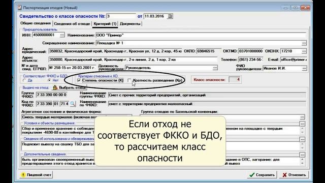This screenshot has width=325, height=183.
Task: Click the ОКТМО field with 03701000000
Action: click(x=250, y=51)
